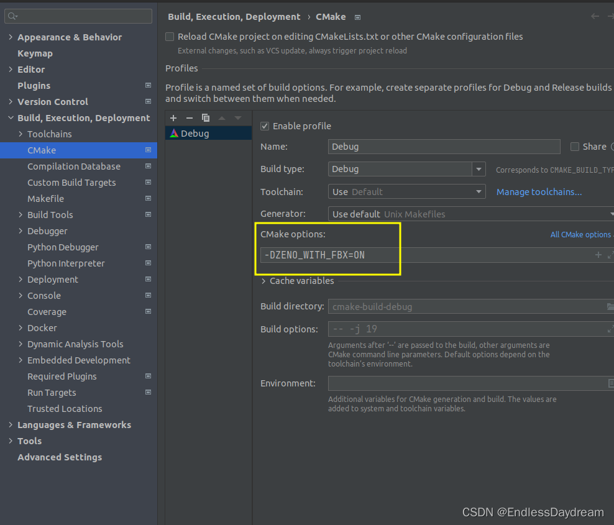The image size is (614, 525).
Task: Move the profile down in the list
Action: click(x=238, y=118)
